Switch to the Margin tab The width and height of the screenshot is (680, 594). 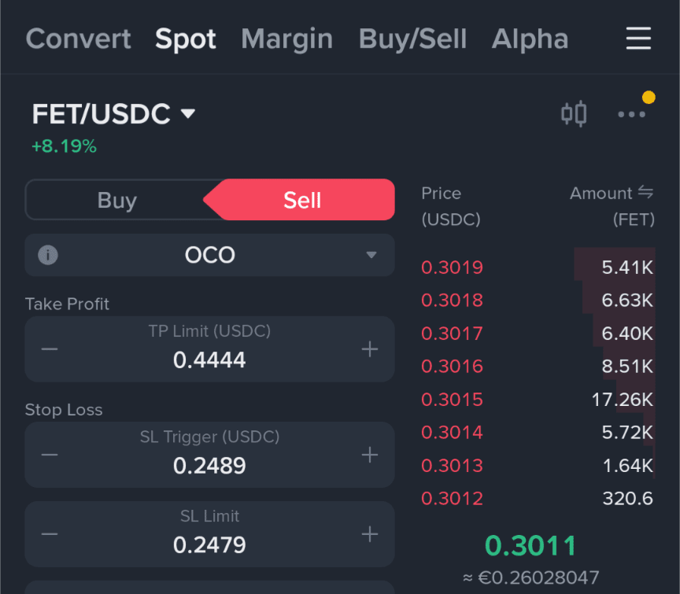(287, 39)
